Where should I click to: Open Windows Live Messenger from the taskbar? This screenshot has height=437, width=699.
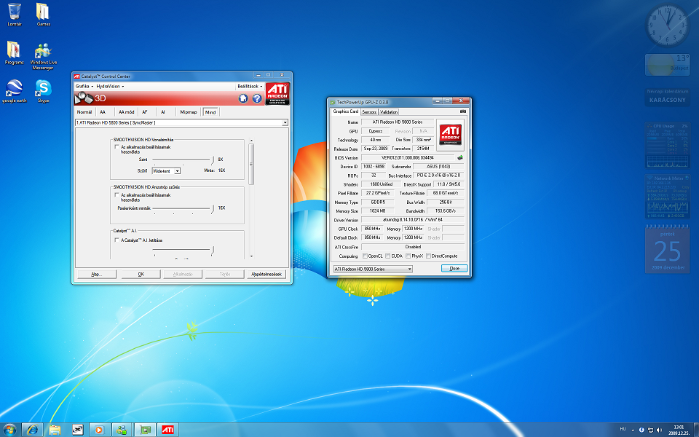point(122,430)
